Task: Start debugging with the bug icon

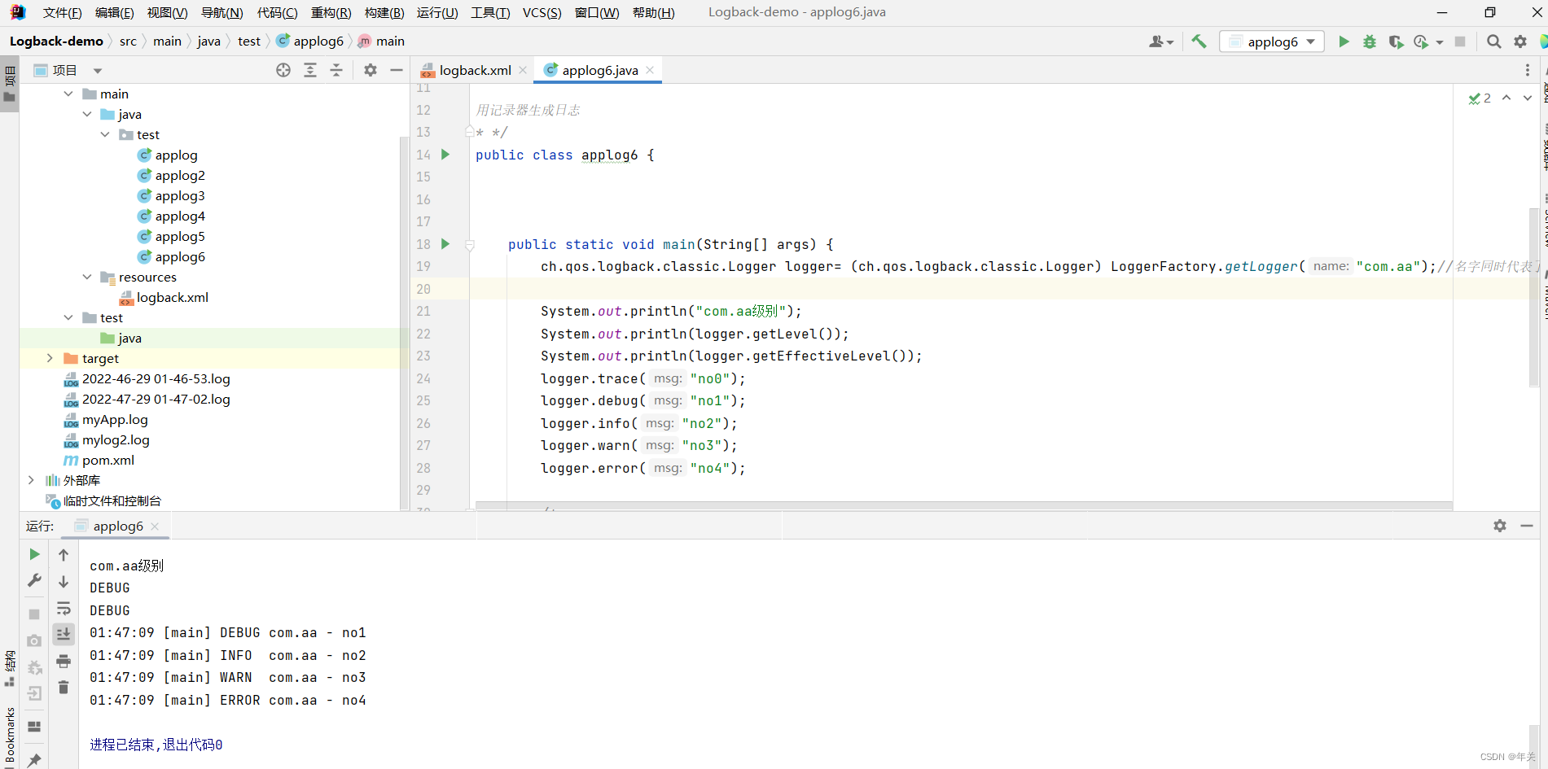Action: click(1370, 42)
